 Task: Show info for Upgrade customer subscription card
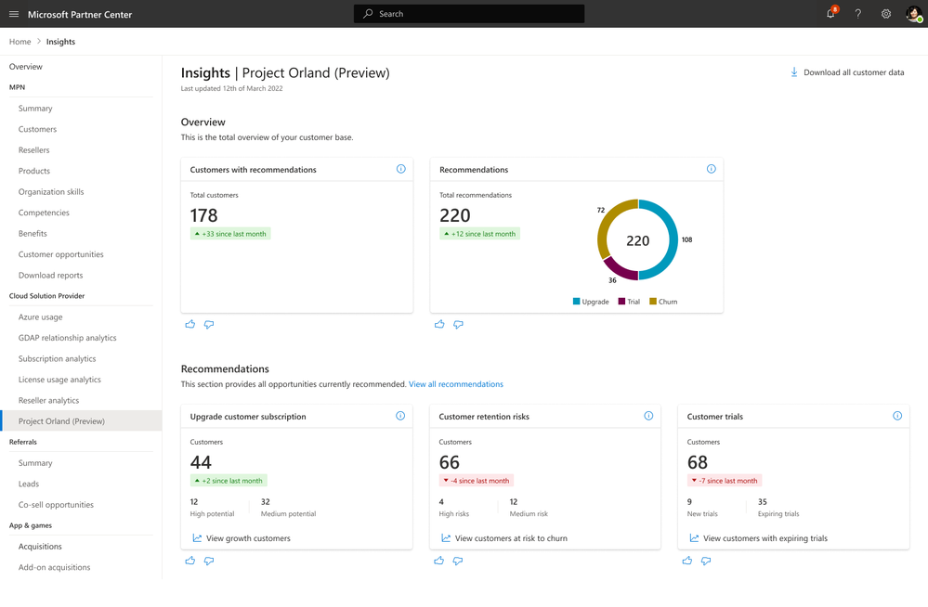[x=400, y=416]
